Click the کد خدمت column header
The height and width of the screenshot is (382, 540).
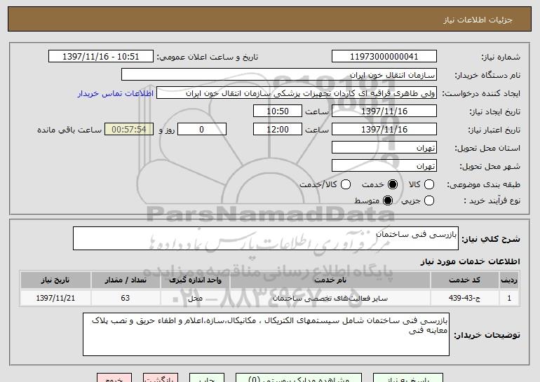(x=464, y=280)
